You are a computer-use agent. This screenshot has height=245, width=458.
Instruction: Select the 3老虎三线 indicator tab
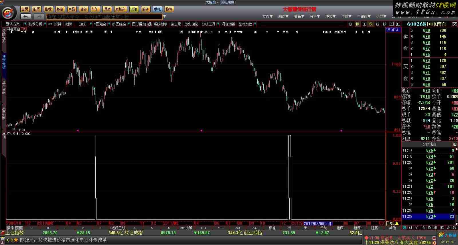click(x=117, y=228)
